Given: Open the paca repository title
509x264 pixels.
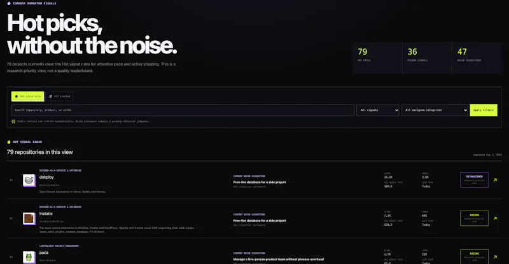Looking at the screenshot, I should (44, 253).
